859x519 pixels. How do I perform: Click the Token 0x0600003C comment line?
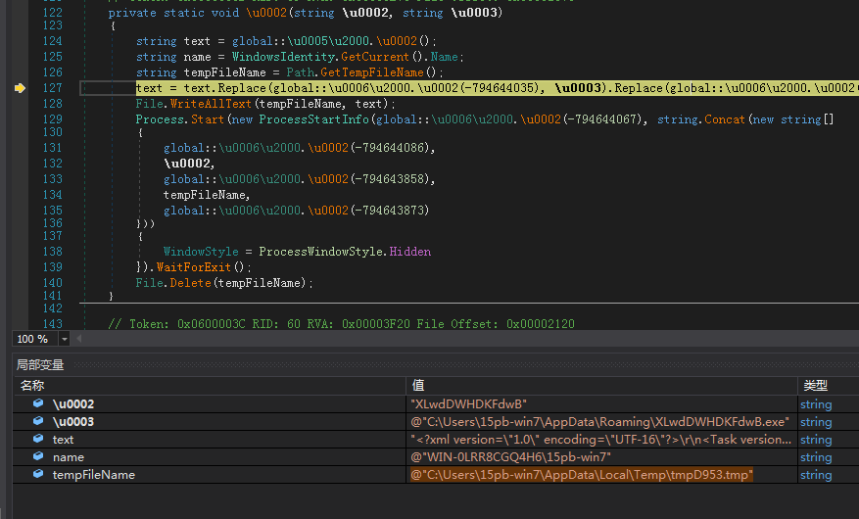(341, 323)
